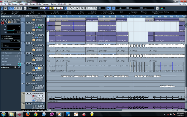
Task: Select the Erase tool
Action: [x=77, y=8]
